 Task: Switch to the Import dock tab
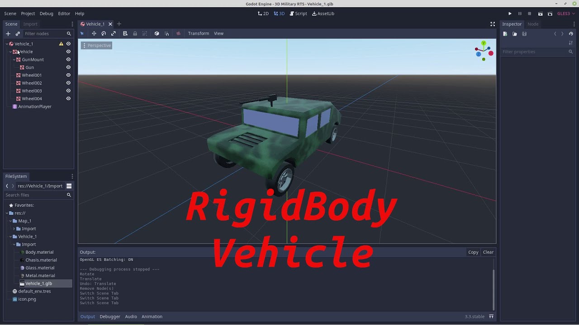(30, 24)
